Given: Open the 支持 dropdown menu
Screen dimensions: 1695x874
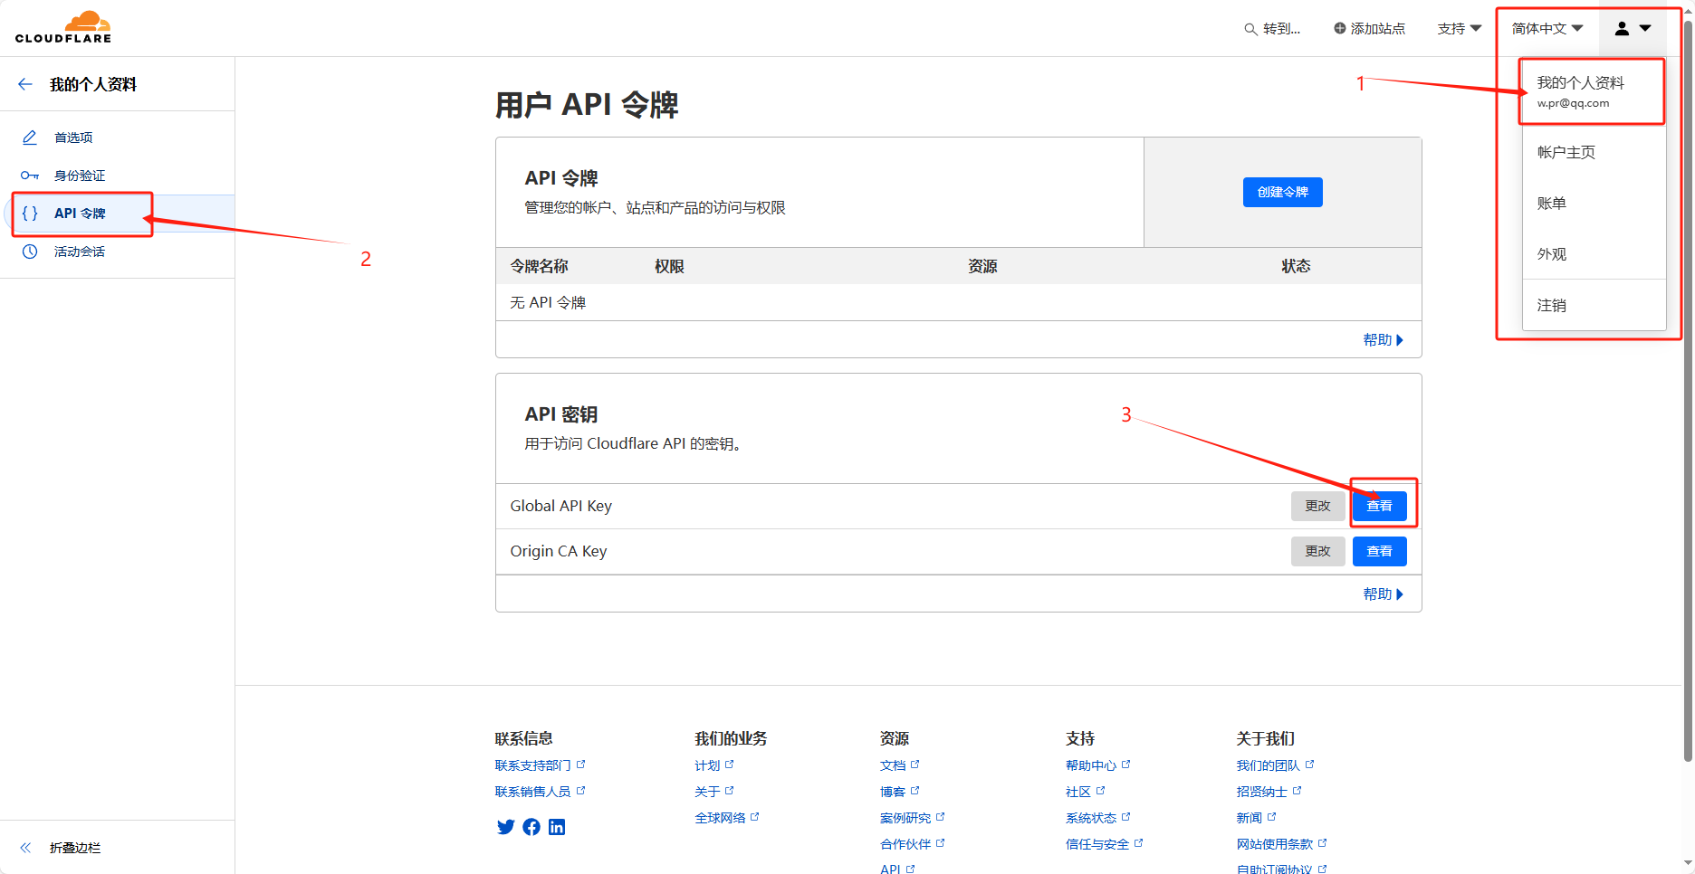Looking at the screenshot, I should 1460,29.
